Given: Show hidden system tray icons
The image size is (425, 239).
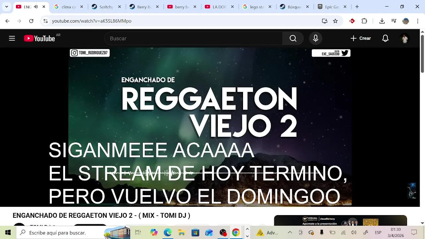Looking at the screenshot, I should click(x=290, y=233).
